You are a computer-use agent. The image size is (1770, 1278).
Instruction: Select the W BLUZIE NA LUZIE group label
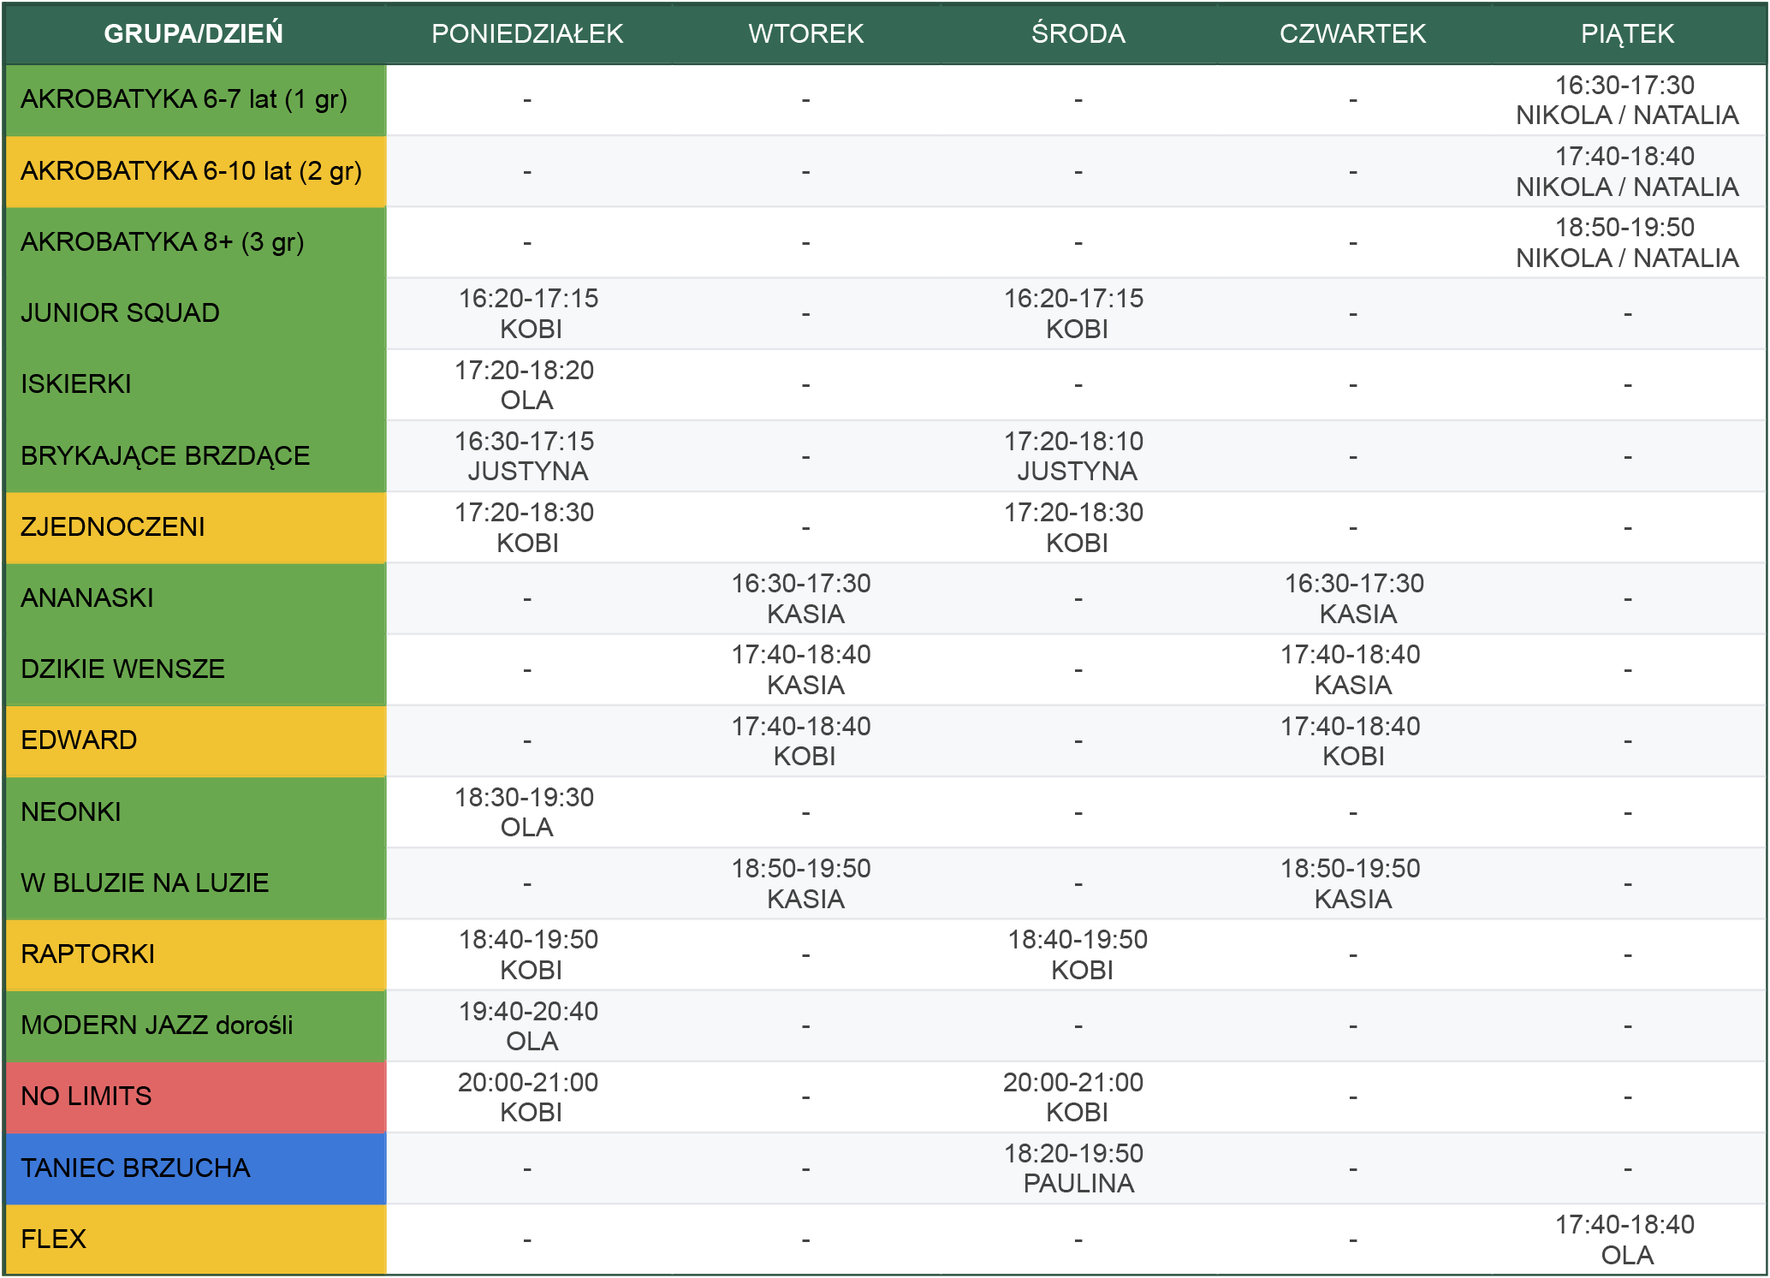[x=196, y=883]
